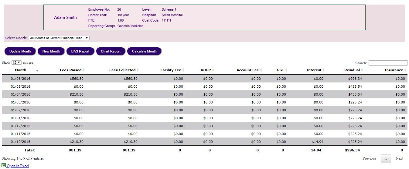Screen dimensions: 409x169
Task: Click the New Month button
Action: tap(51, 51)
